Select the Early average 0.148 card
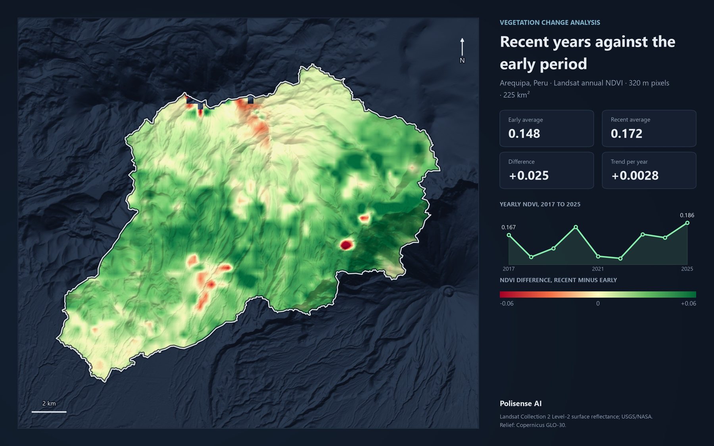This screenshot has height=446, width=714. click(547, 128)
